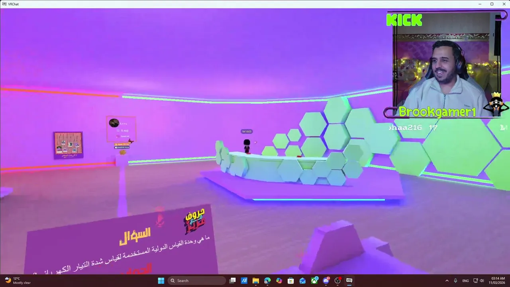This screenshot has height=287, width=510.
Task: Select the VRChat taskbar icon
Action: 349,281
